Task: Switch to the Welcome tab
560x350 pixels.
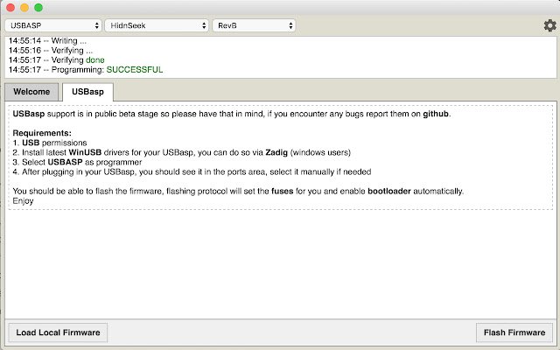Action: [31, 92]
